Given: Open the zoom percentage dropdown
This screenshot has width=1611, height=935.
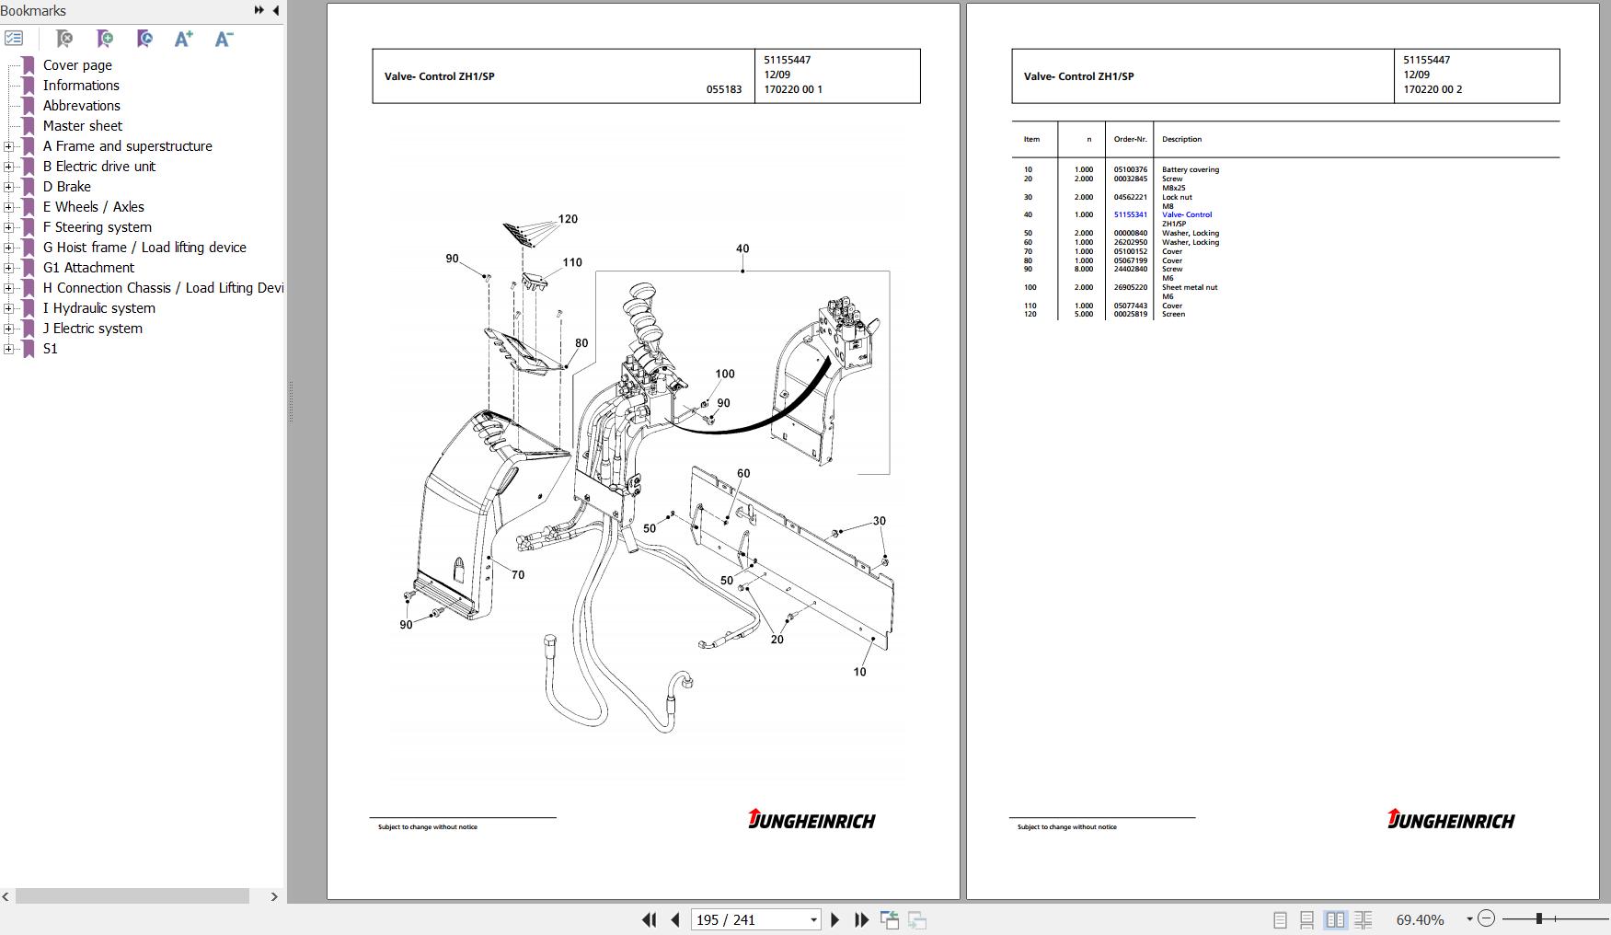Looking at the screenshot, I should (1470, 919).
